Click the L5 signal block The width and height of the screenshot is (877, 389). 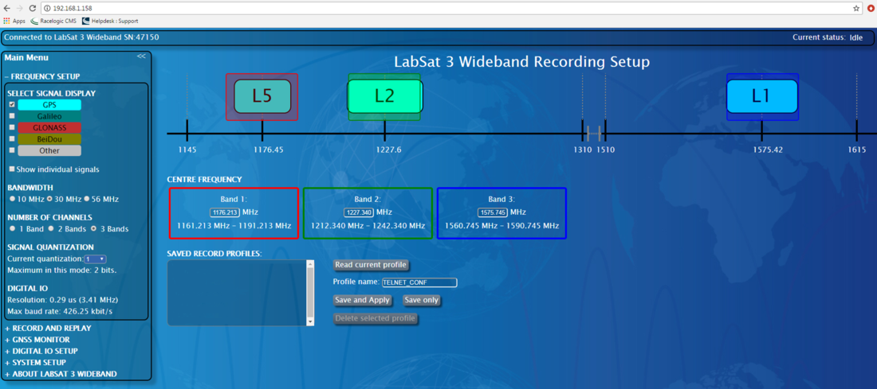point(262,96)
